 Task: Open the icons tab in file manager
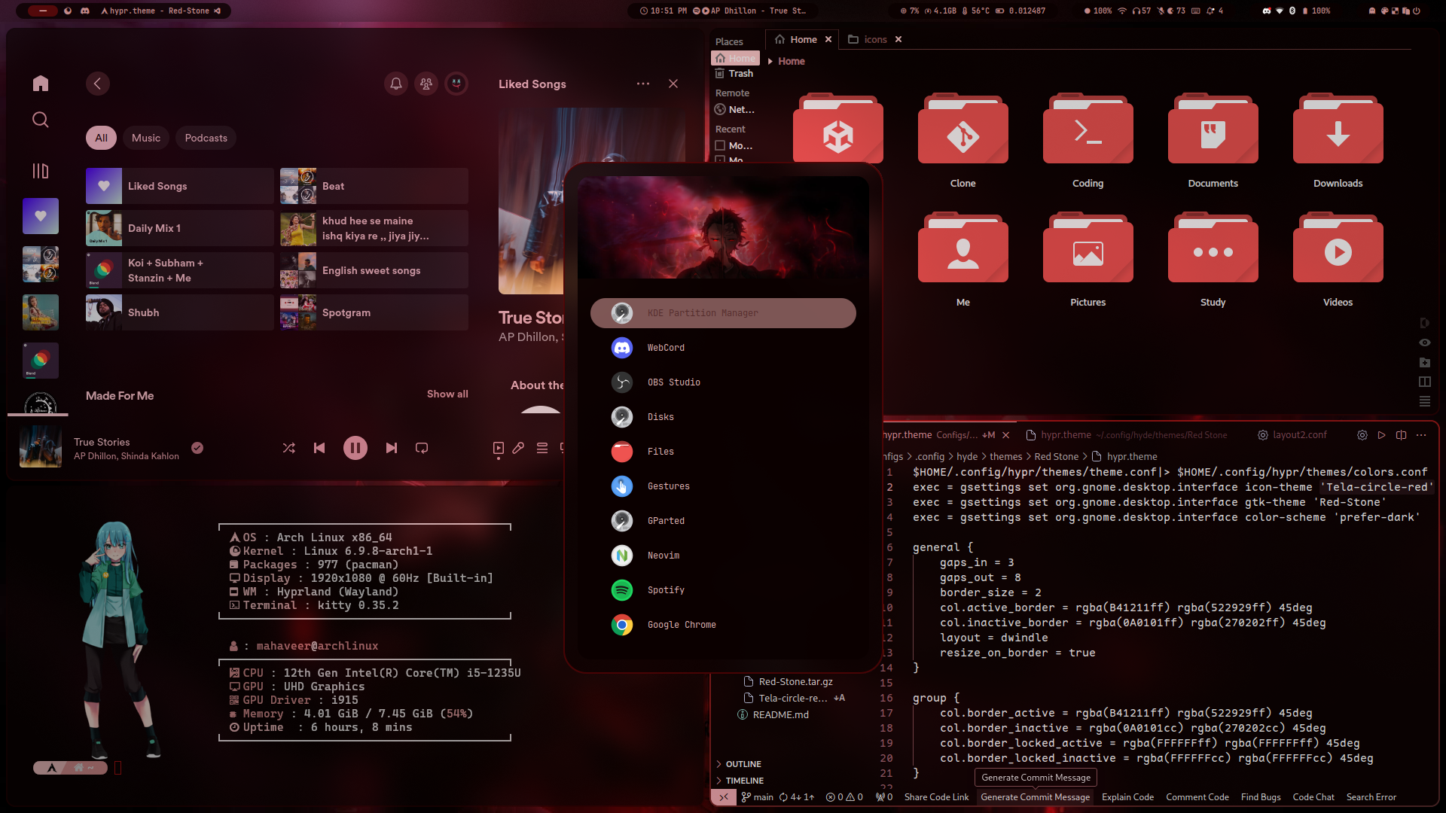[x=874, y=40]
